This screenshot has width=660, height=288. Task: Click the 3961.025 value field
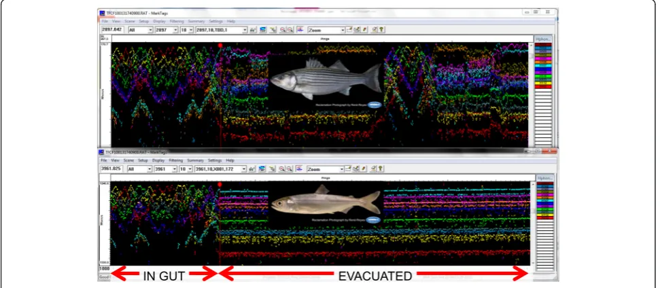(x=111, y=168)
